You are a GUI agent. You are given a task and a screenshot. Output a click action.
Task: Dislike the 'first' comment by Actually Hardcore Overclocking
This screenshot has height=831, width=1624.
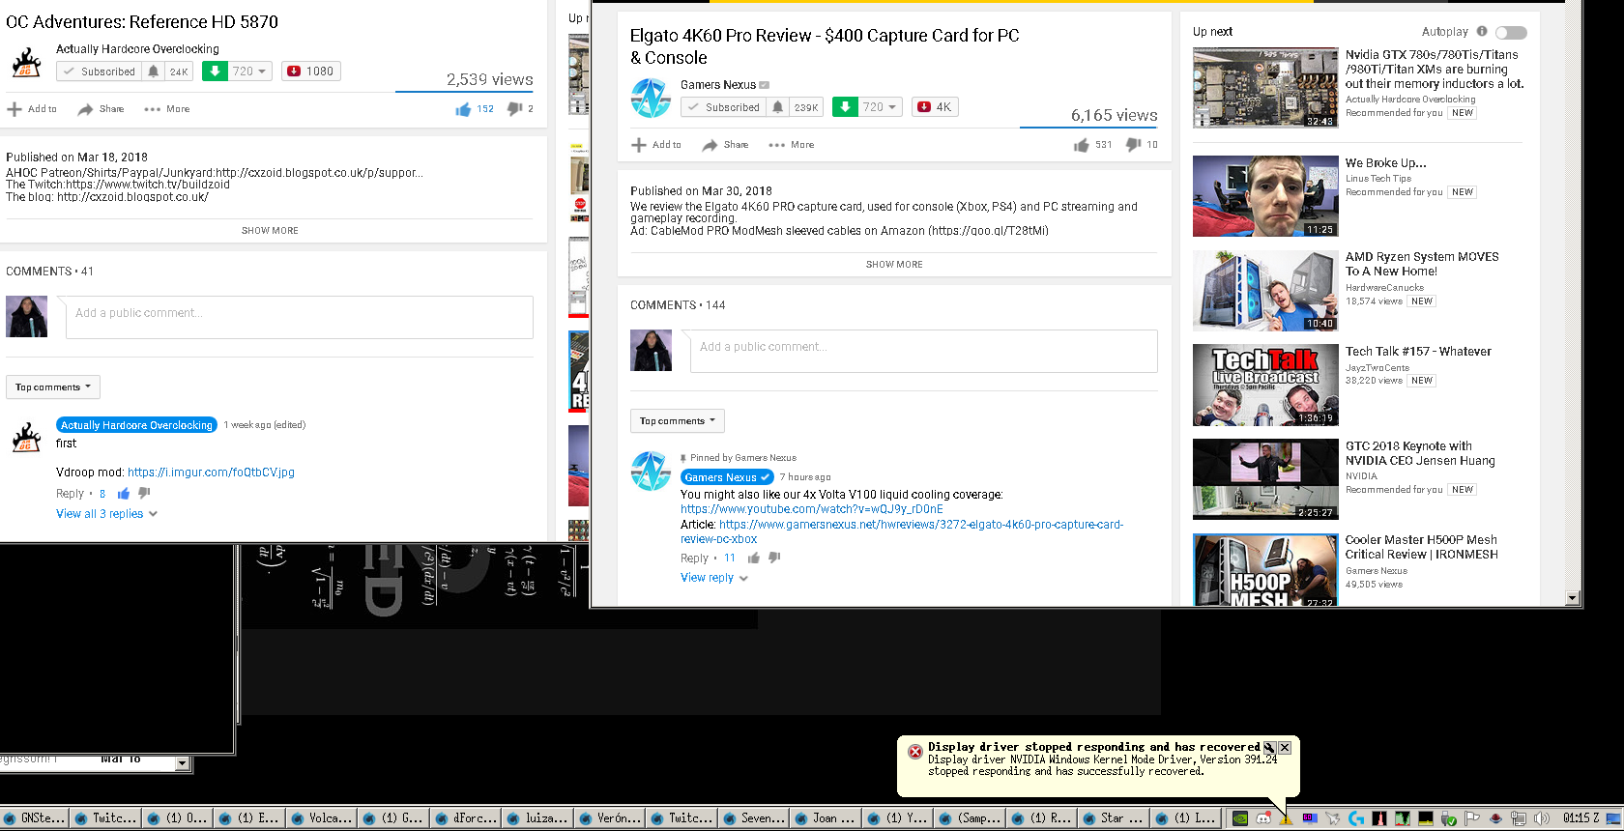click(144, 494)
